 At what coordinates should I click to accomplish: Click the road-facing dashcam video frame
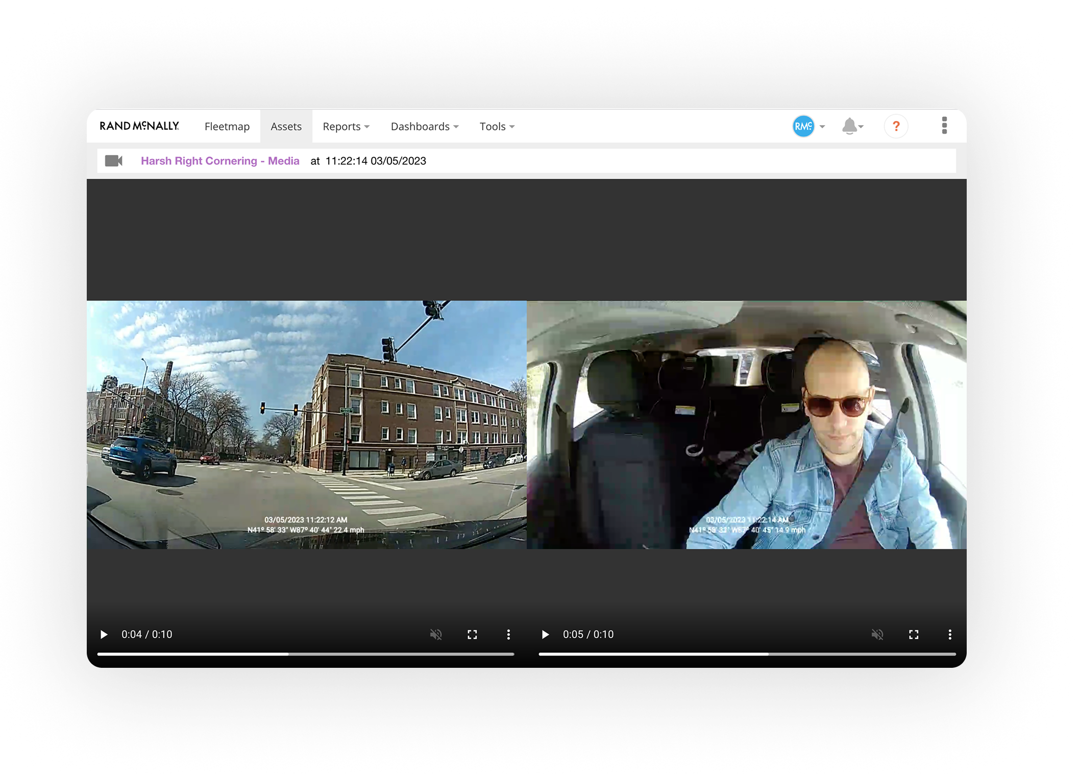tap(307, 425)
